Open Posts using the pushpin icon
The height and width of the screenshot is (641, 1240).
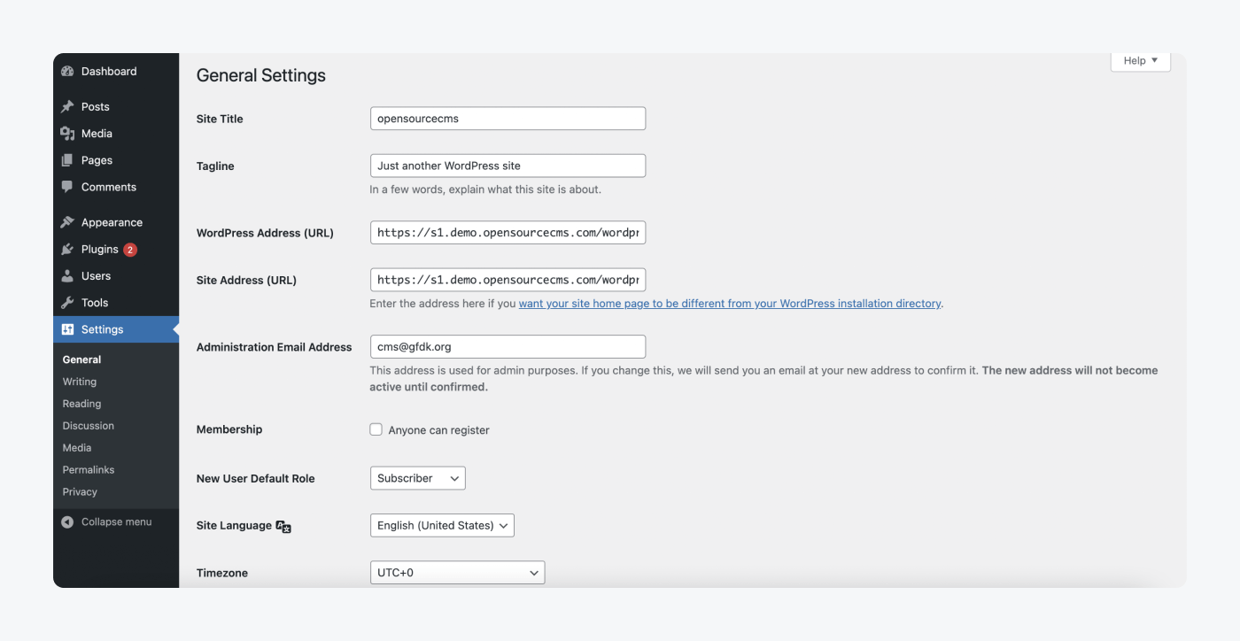[x=68, y=106]
